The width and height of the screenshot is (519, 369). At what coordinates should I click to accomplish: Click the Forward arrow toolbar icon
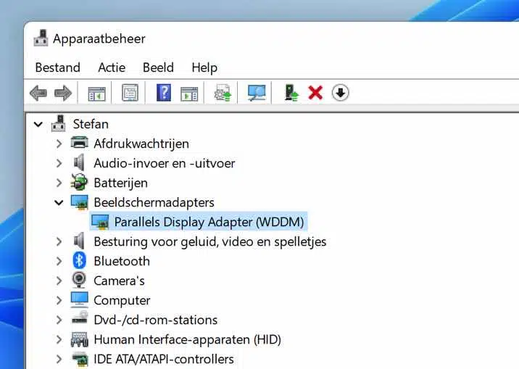pyautogui.click(x=63, y=93)
